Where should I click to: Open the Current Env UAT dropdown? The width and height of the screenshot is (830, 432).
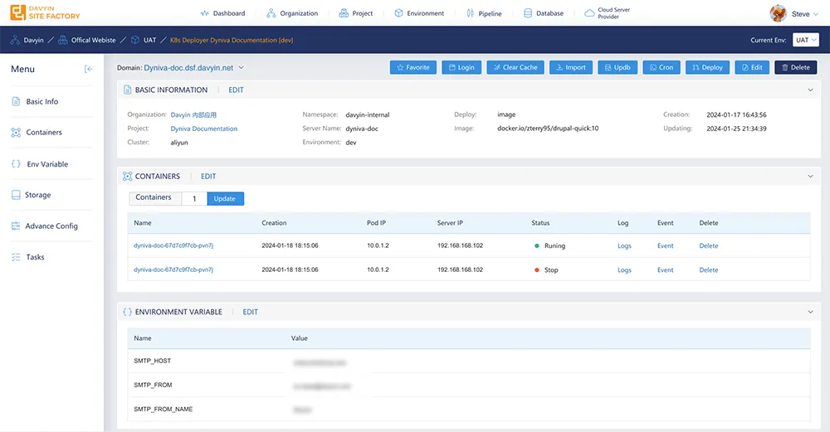click(805, 40)
